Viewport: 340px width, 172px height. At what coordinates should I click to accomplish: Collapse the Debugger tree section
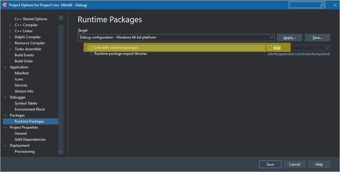(5, 97)
